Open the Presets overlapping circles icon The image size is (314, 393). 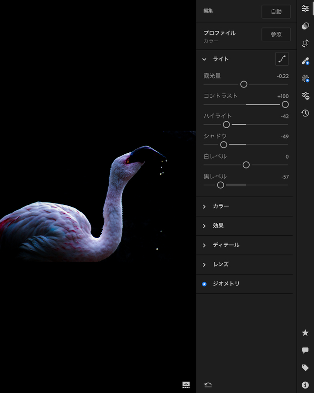[x=305, y=26]
